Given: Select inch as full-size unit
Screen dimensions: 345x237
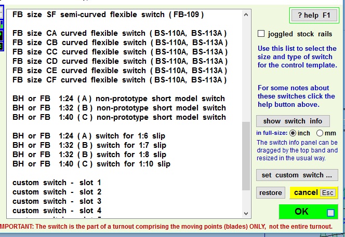Looking at the screenshot, I should [293, 133].
